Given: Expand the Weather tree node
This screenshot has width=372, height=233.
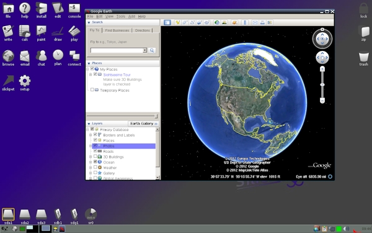Looking at the screenshot, I should tap(91, 168).
